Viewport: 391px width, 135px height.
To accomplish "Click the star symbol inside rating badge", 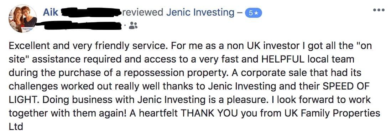I will click(256, 13).
